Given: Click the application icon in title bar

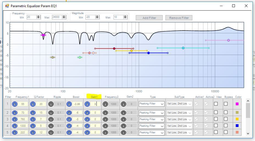Looking at the screenshot, I should [x=7, y=6].
